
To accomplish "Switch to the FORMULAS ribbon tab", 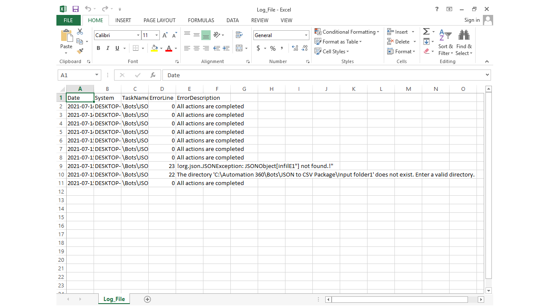I will pyautogui.click(x=201, y=20).
